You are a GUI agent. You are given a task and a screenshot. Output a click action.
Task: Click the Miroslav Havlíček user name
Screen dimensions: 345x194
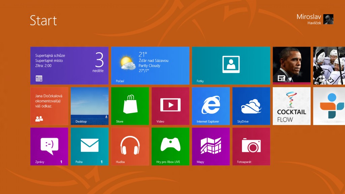pos(309,19)
